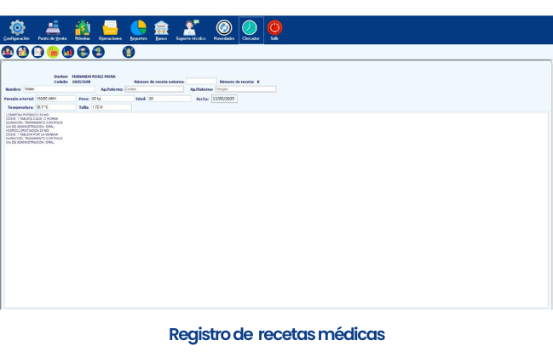Click the Ap.Paterno field containing Cortes
Viewport: 553px width, 363px height.
click(154, 89)
